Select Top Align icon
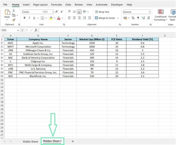176x145 pixels. (x=69, y=11)
